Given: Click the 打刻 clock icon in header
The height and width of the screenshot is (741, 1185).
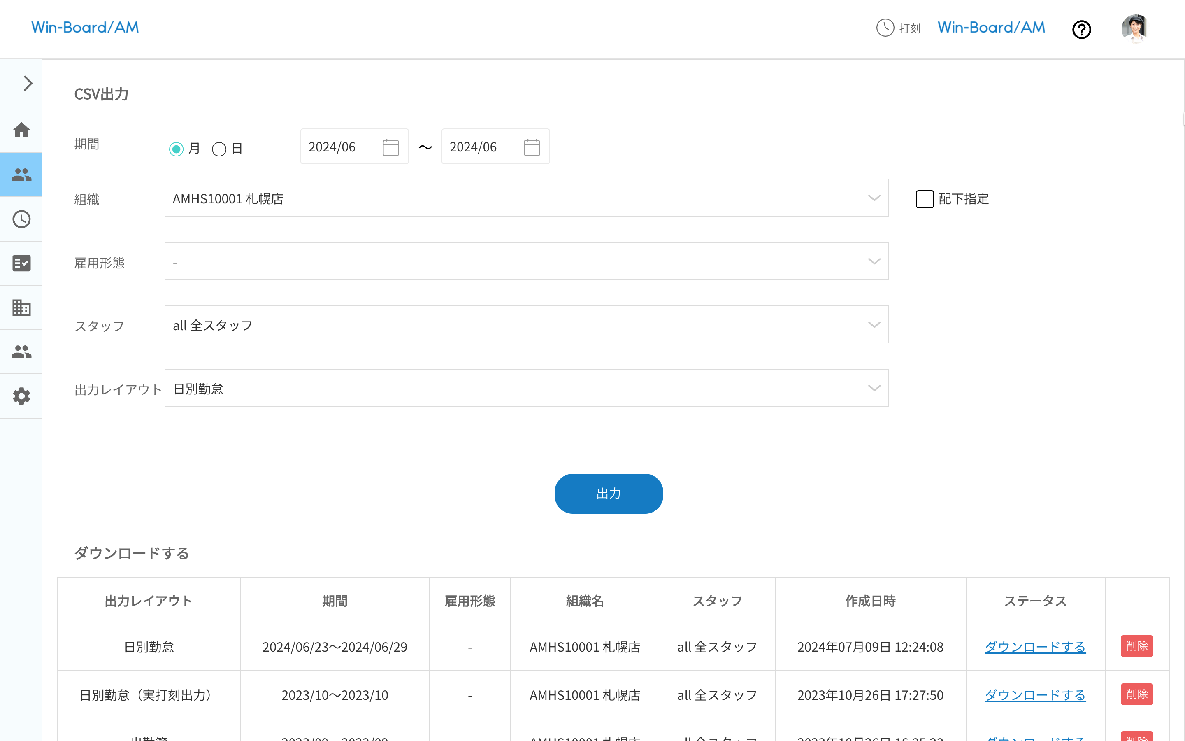Looking at the screenshot, I should tap(885, 28).
